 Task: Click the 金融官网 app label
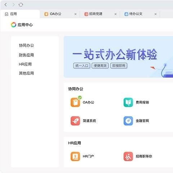142,121
